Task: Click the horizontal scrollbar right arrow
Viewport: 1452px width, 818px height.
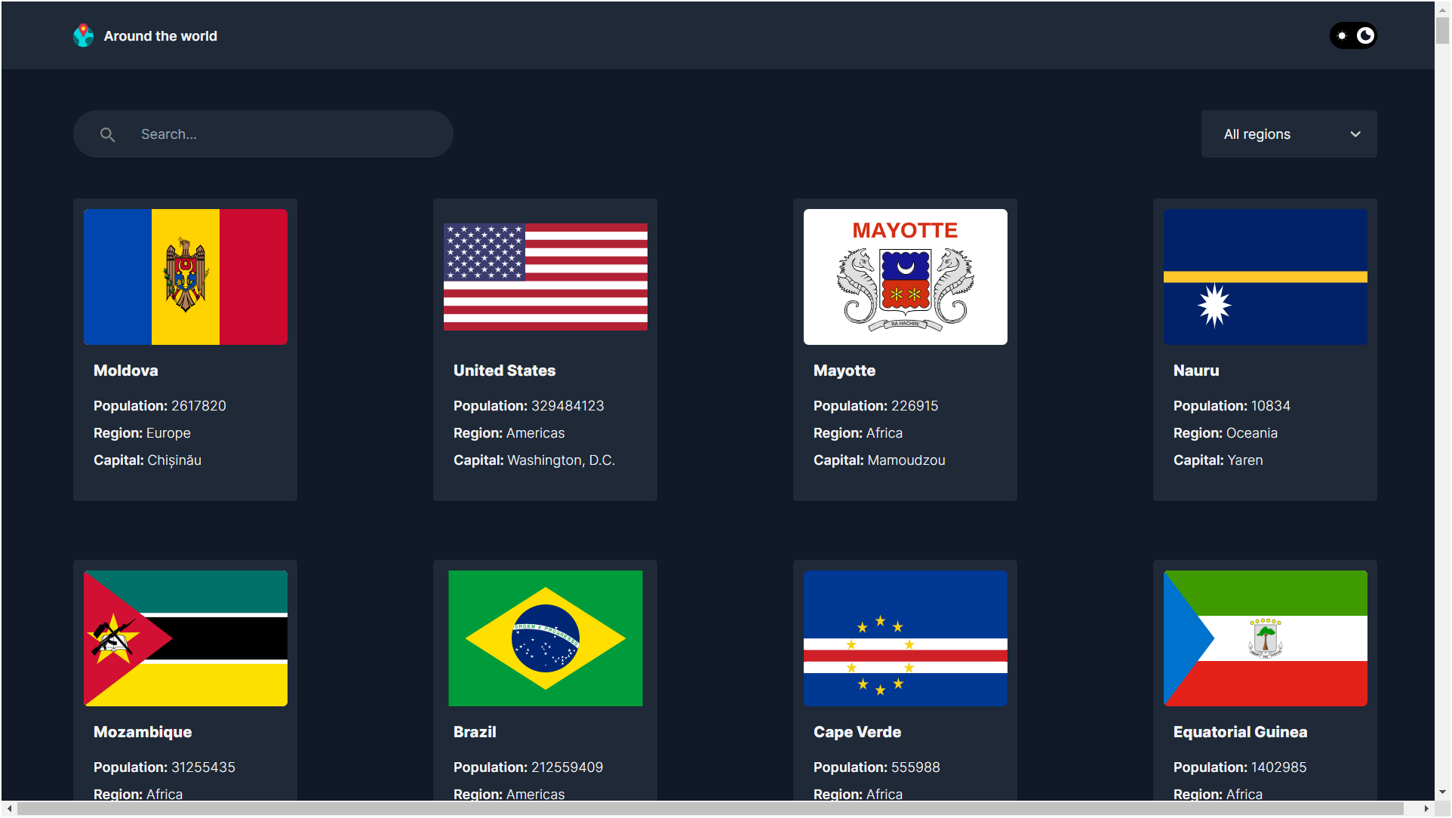Action: coord(1426,809)
